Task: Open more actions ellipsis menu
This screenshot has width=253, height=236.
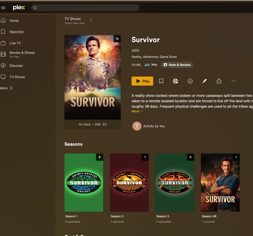Action: (x=233, y=81)
